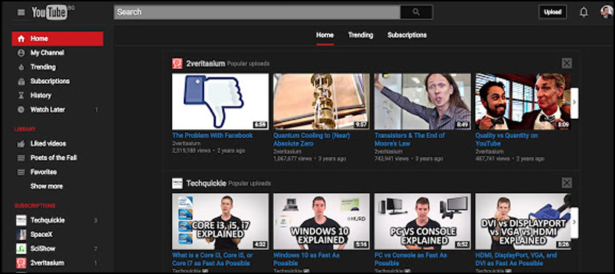Open HDMI, DisplayPort, VGA, and DVI link
The image size is (615, 274).
pyautogui.click(x=516, y=259)
